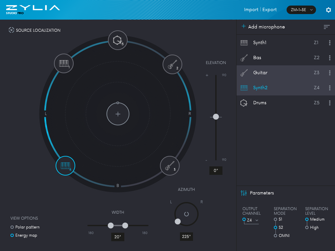This screenshot has height=251, width=335.
Task: Open the sort icon above the microphone list
Action: (x=326, y=27)
